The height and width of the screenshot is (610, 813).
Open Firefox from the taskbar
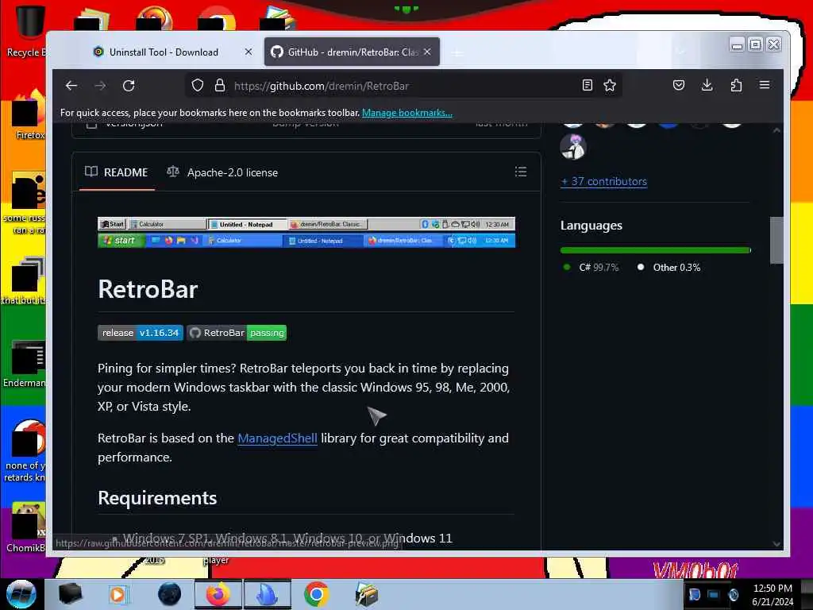coord(218,594)
